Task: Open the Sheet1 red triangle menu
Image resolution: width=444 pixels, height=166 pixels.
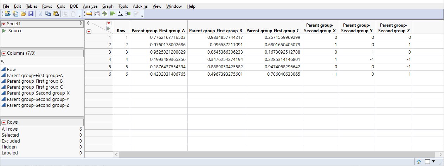Action: tap(4, 24)
